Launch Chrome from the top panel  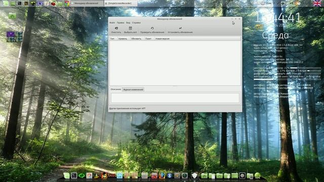click(x=67, y=4)
